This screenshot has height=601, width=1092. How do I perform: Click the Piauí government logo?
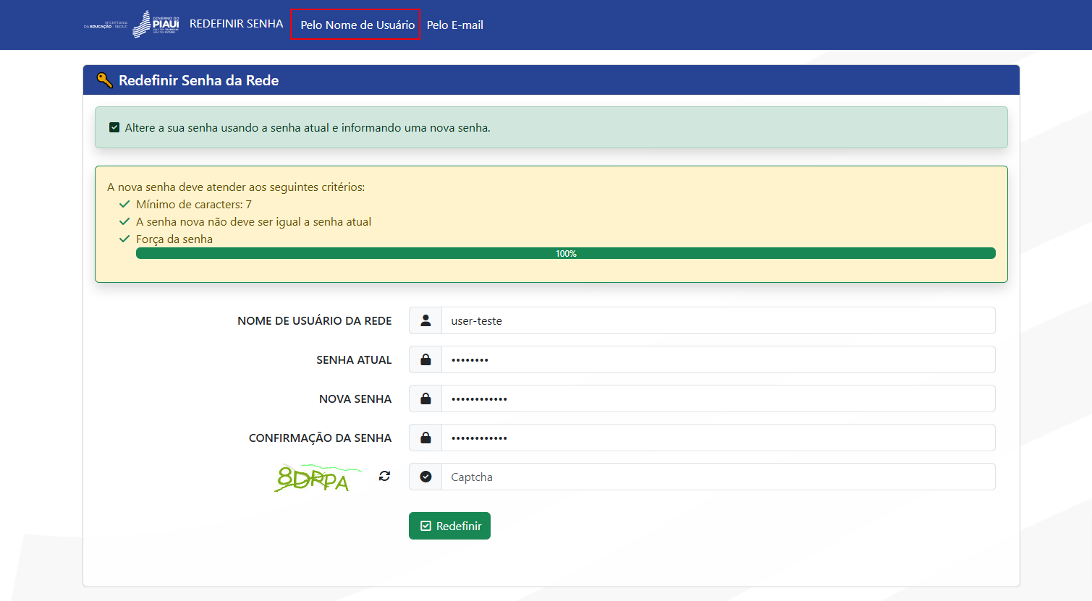(156, 24)
